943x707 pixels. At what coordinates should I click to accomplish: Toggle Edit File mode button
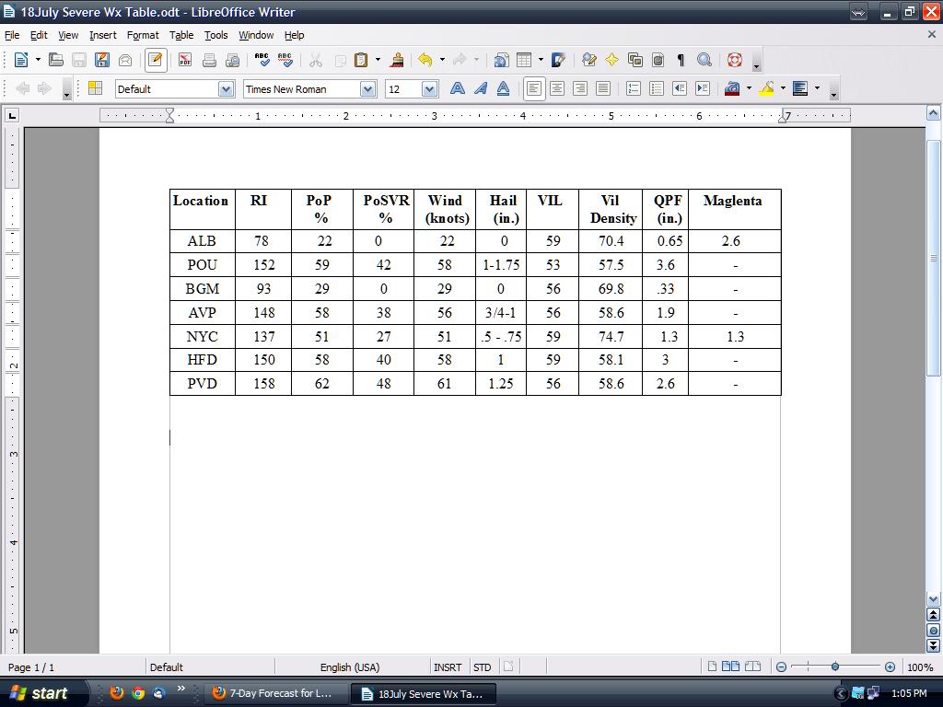coord(156,60)
